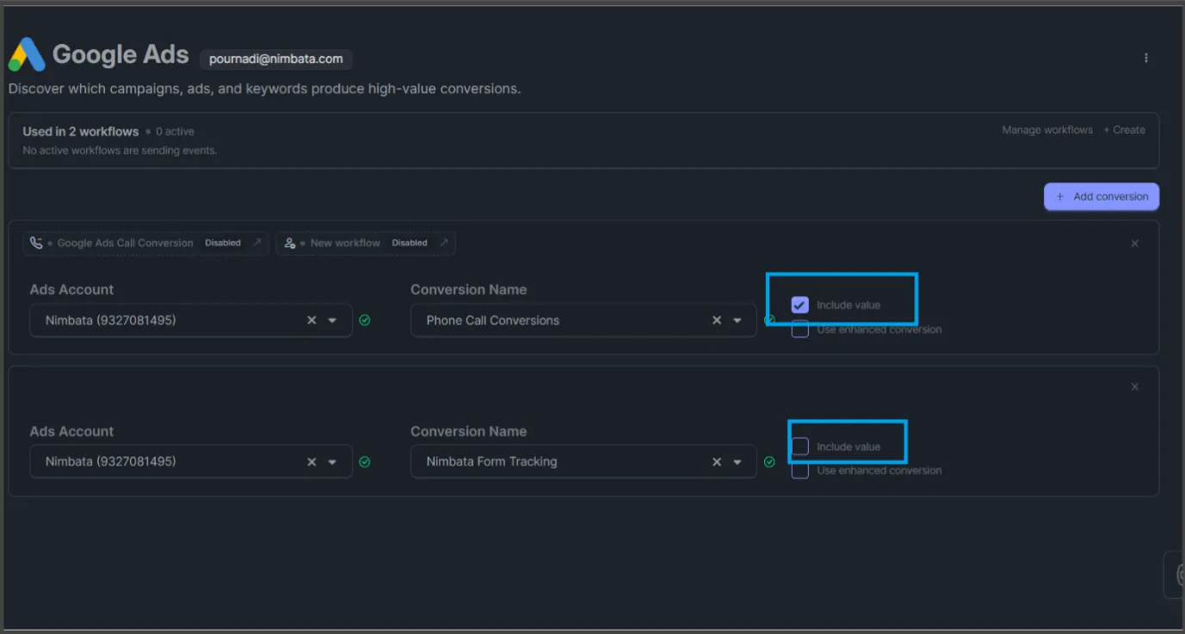This screenshot has width=1185, height=634.
Task: Open external link arrow on New workflow chip
Action: pos(443,243)
